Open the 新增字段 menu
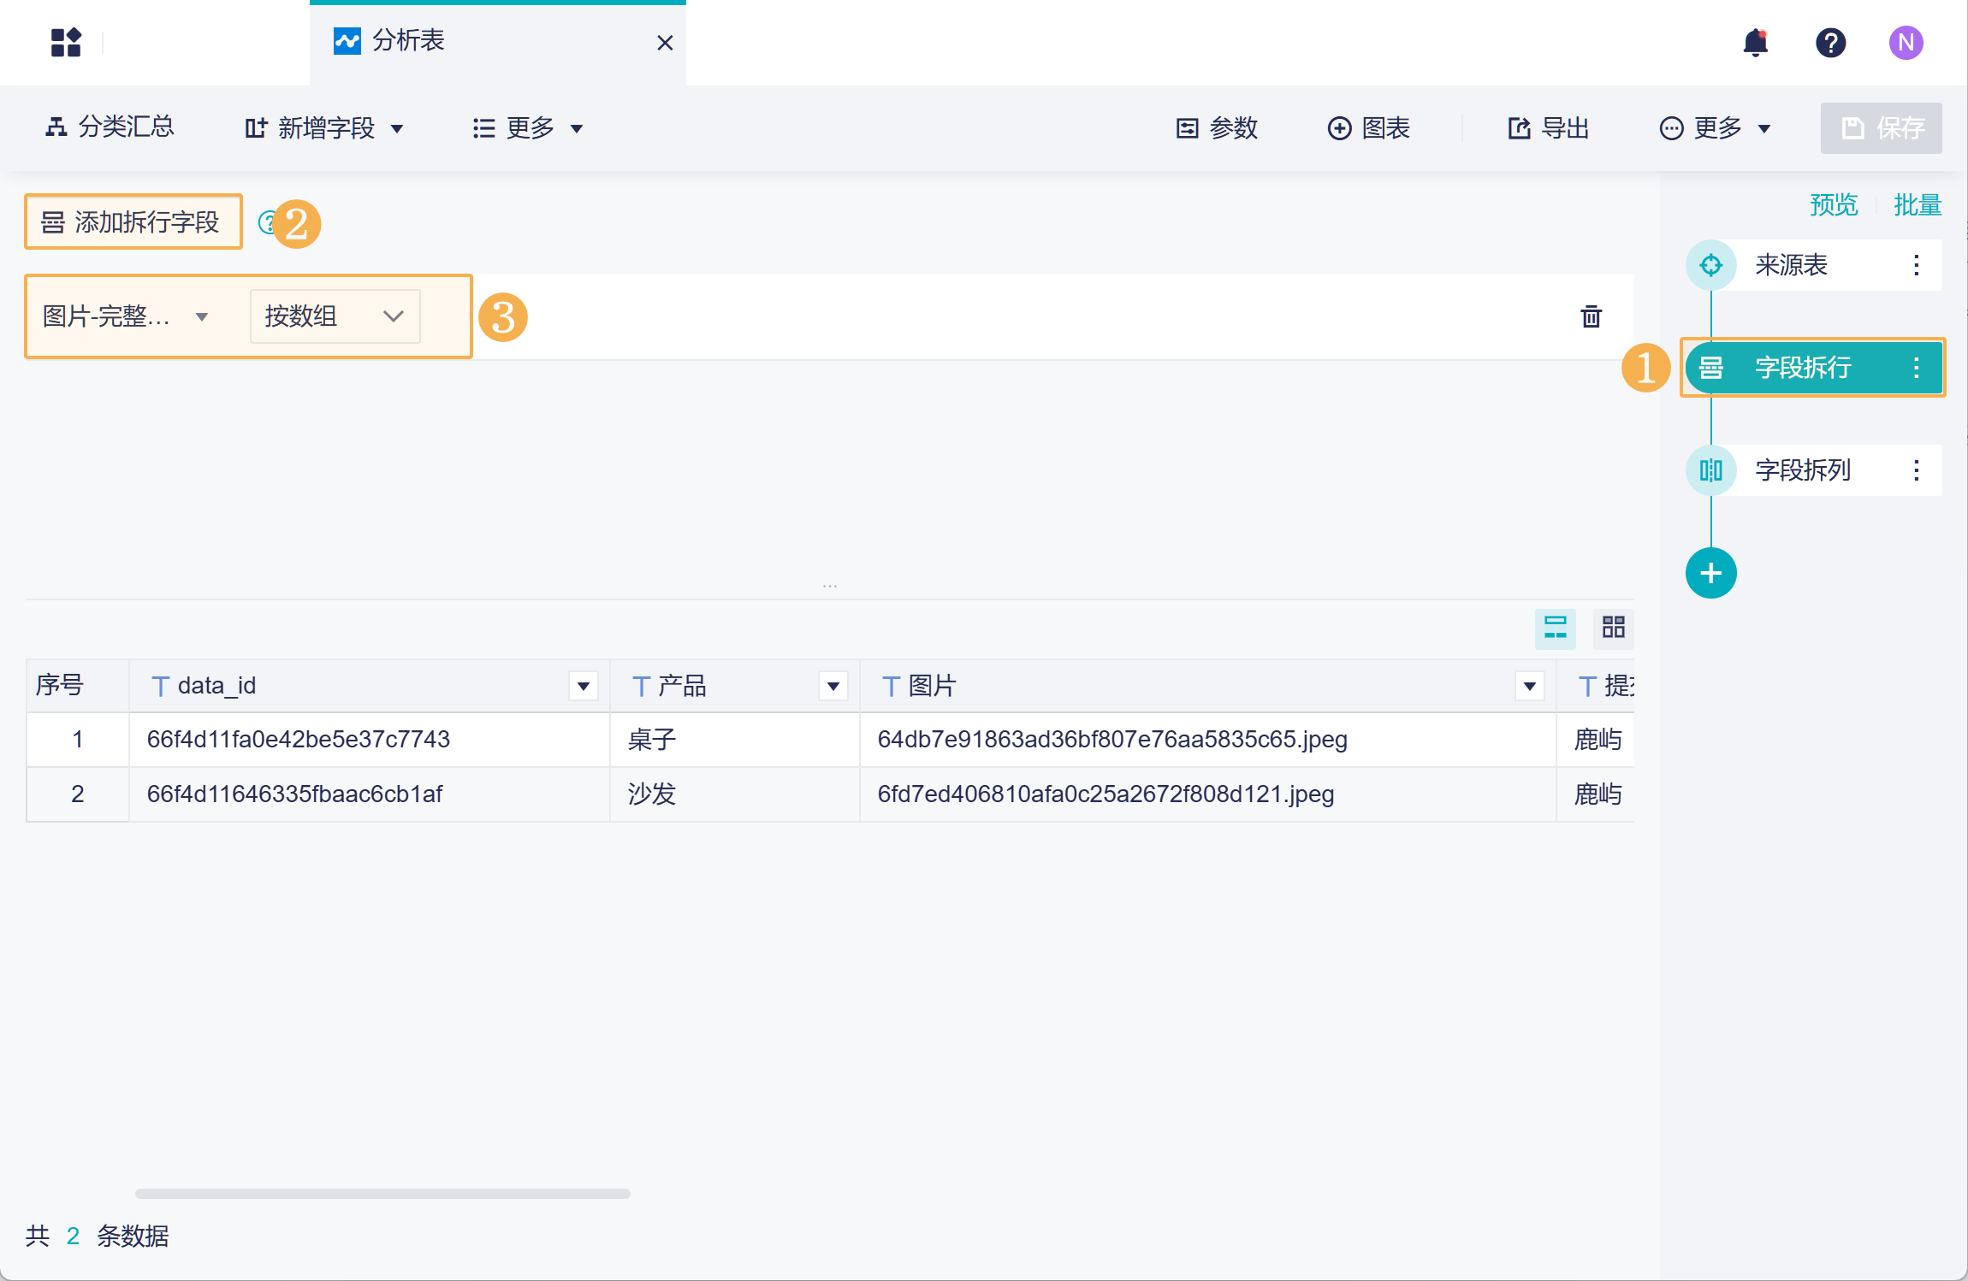Viewport: 1968px width, 1281px height. (x=324, y=128)
